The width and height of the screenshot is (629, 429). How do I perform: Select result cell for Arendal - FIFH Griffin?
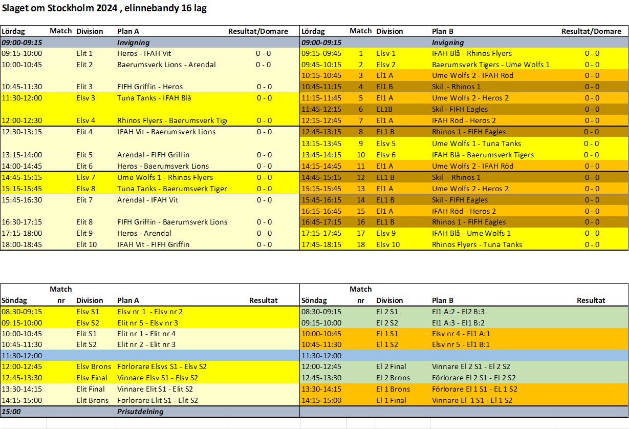click(x=264, y=155)
